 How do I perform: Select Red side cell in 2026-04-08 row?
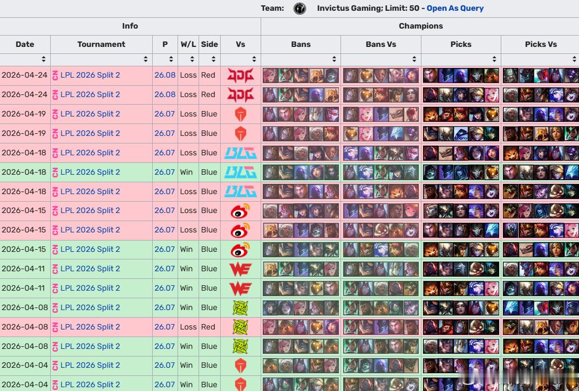(x=209, y=327)
